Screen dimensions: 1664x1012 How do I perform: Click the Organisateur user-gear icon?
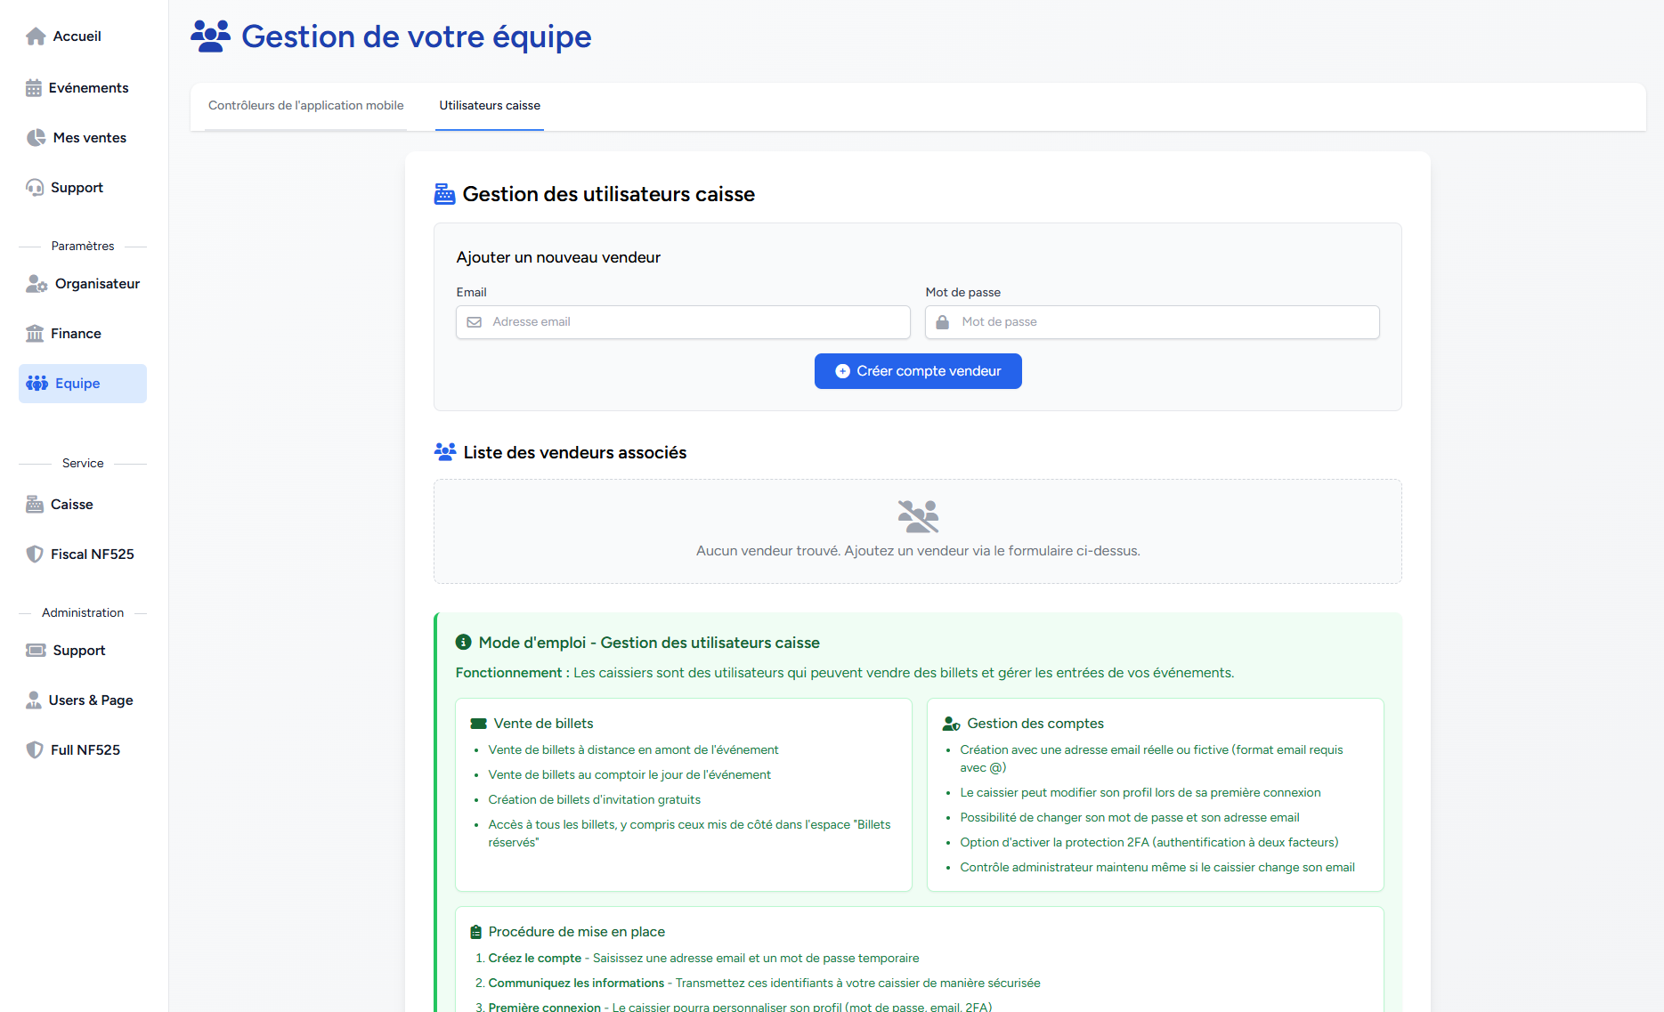pos(37,284)
